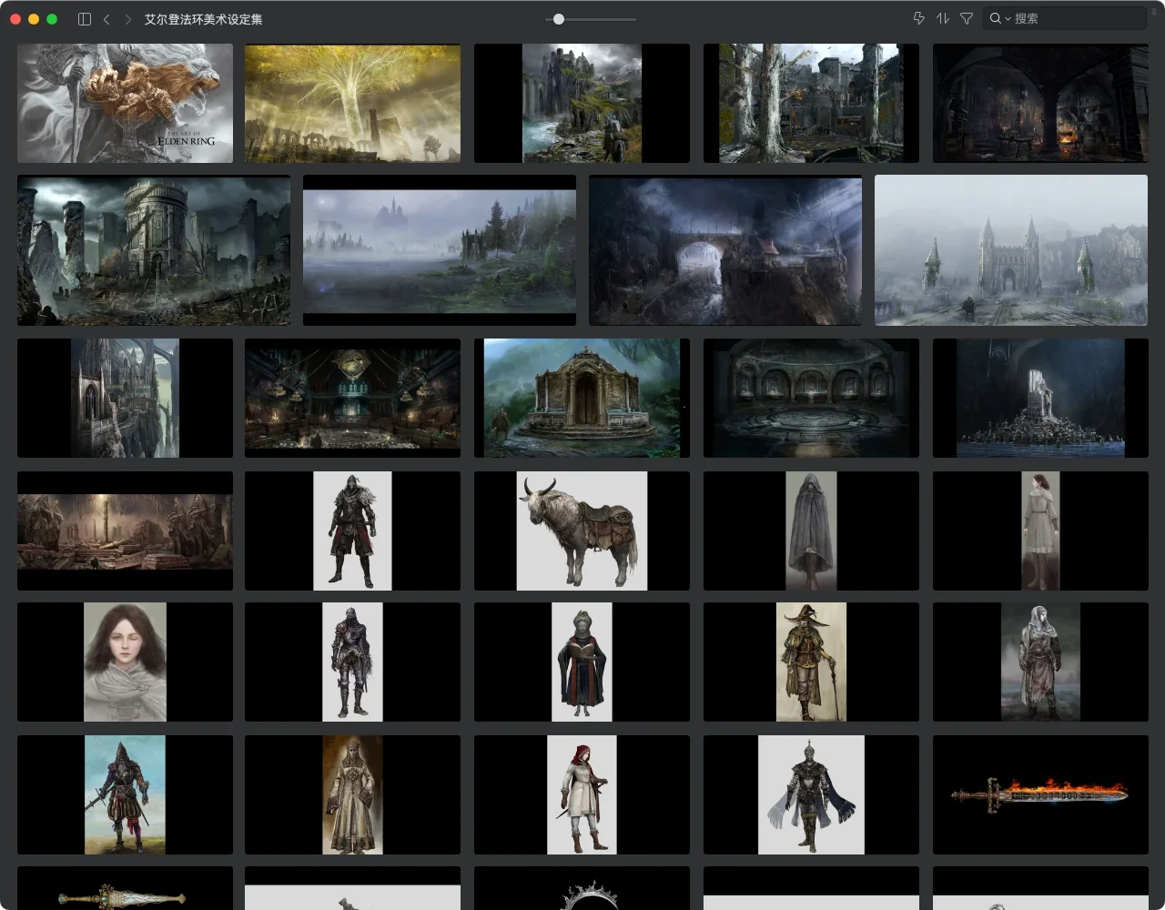
Task: Go back with the left chevron
Action: pos(106,19)
